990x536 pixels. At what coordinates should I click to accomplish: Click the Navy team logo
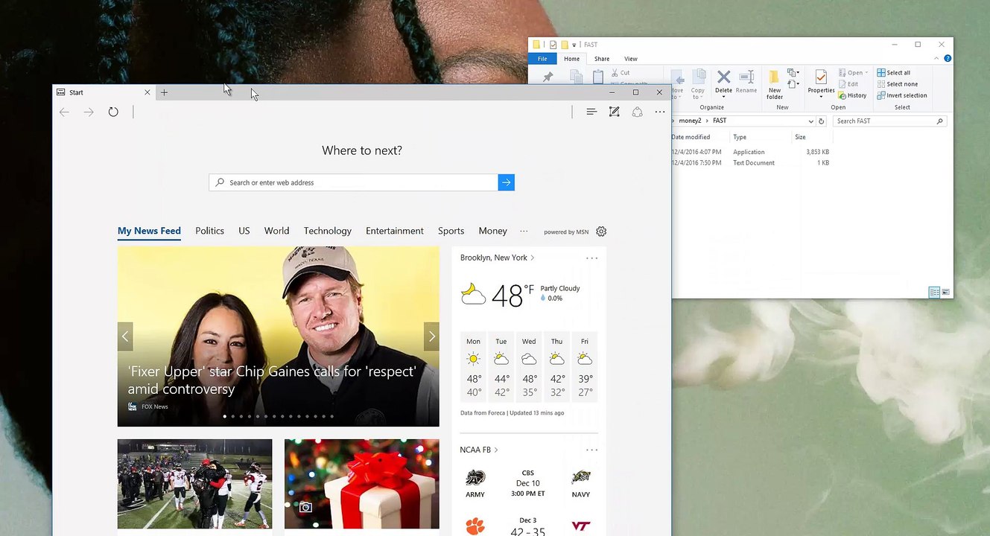[581, 478]
